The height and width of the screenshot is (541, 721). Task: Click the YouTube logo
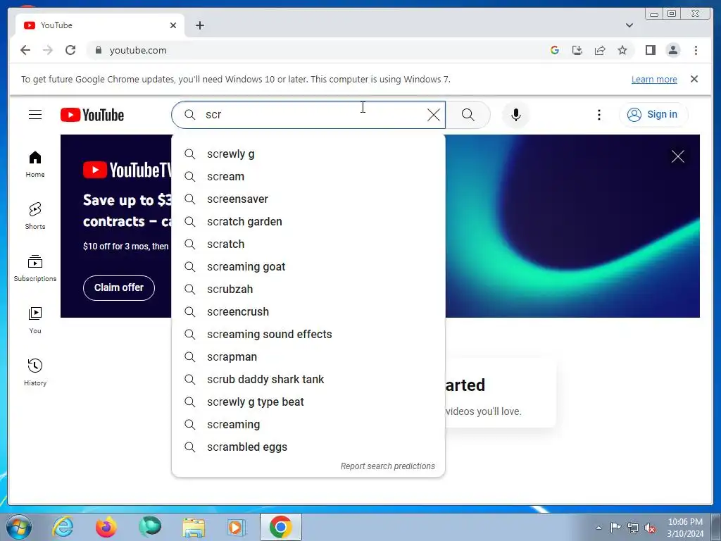click(x=92, y=115)
